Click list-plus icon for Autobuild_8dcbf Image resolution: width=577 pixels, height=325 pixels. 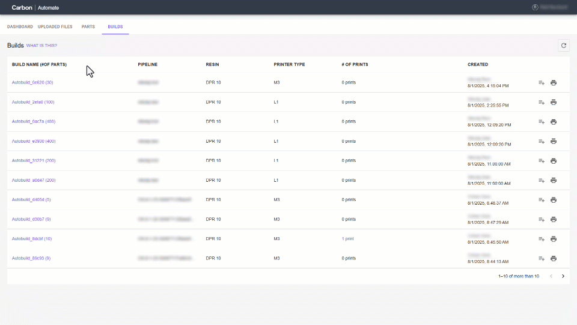click(x=542, y=239)
